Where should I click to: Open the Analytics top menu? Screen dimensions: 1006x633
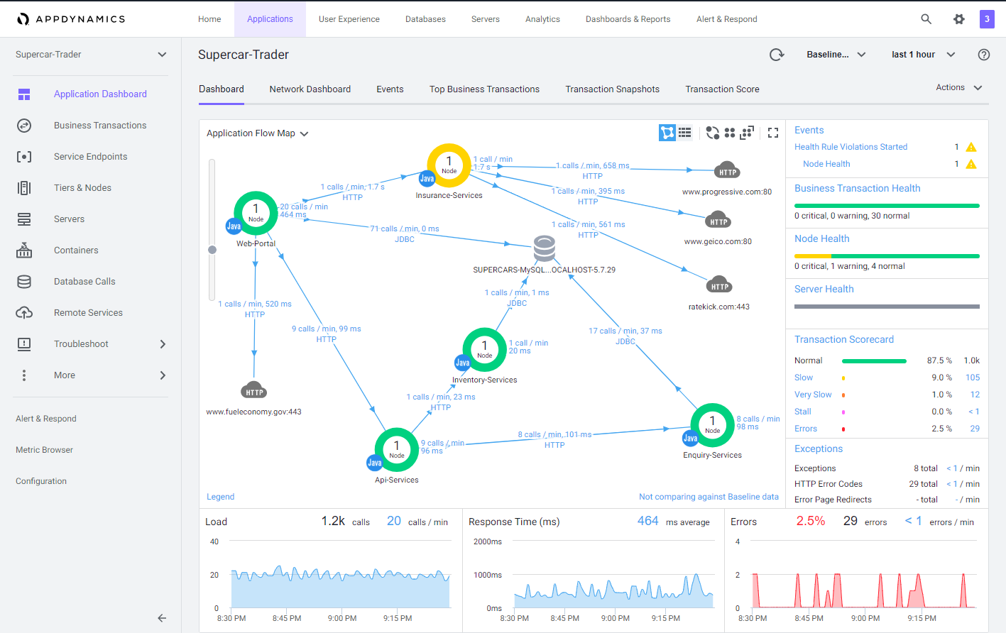click(542, 19)
